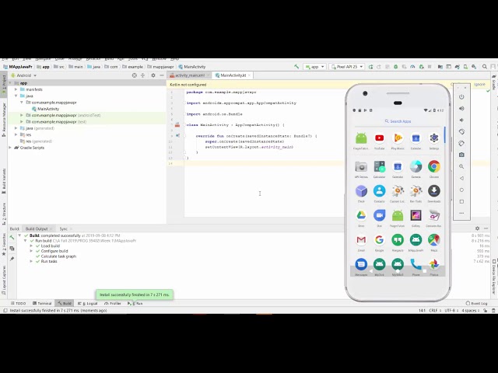Screen dimensions: 498x373
Task: Open the emulator extended controls (three dots)
Action: click(461, 213)
